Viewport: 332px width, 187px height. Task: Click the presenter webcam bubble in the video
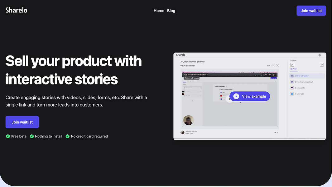(x=188, y=120)
